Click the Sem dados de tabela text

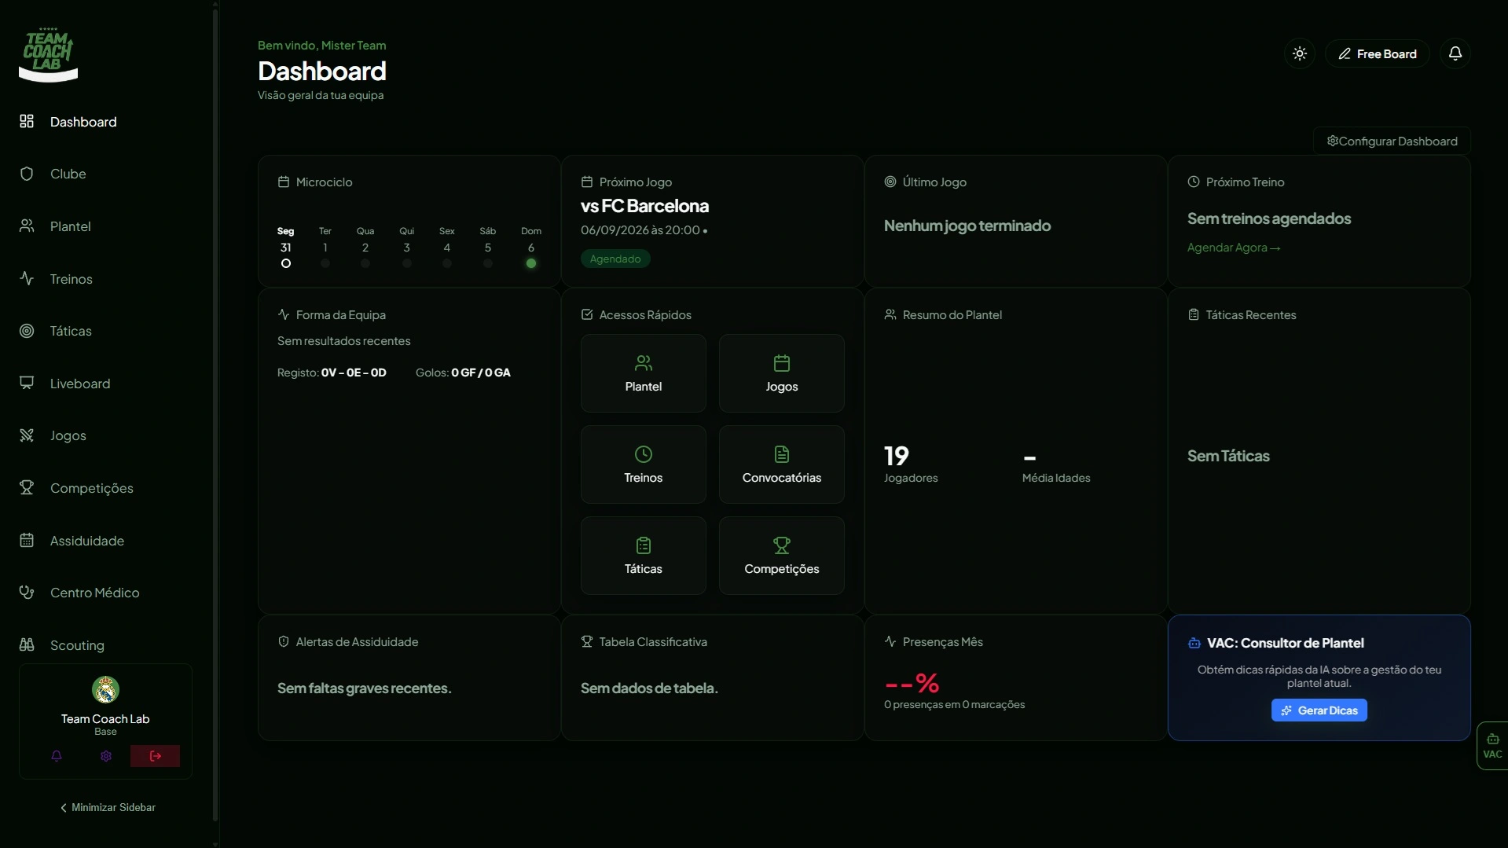click(649, 688)
